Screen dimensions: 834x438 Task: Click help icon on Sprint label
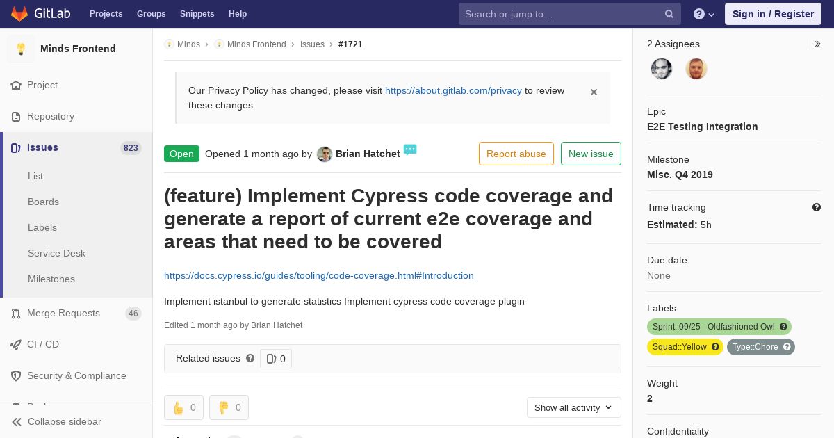coord(783,327)
